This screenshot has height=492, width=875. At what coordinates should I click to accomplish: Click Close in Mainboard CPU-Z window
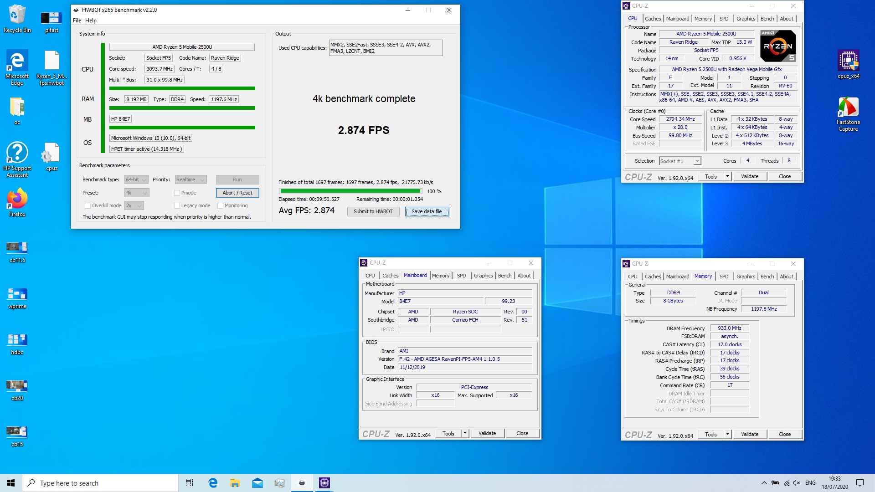click(522, 433)
